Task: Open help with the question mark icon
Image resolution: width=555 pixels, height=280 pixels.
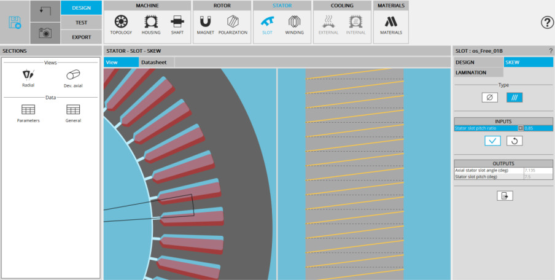Action: pyautogui.click(x=547, y=23)
